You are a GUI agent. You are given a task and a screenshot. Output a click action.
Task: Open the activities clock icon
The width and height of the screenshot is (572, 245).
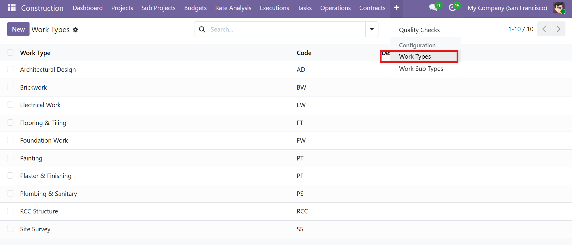tap(452, 8)
